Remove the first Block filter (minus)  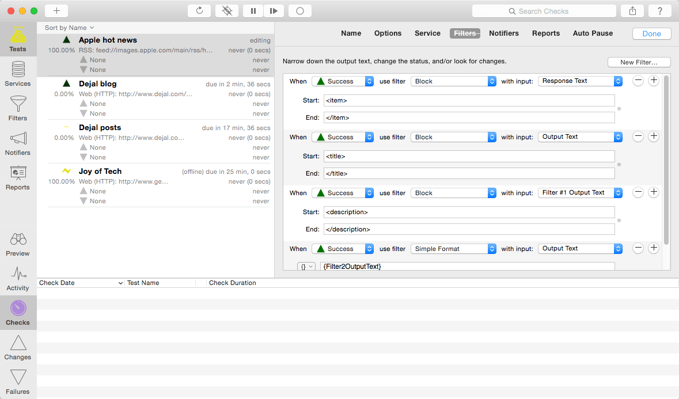(638, 81)
